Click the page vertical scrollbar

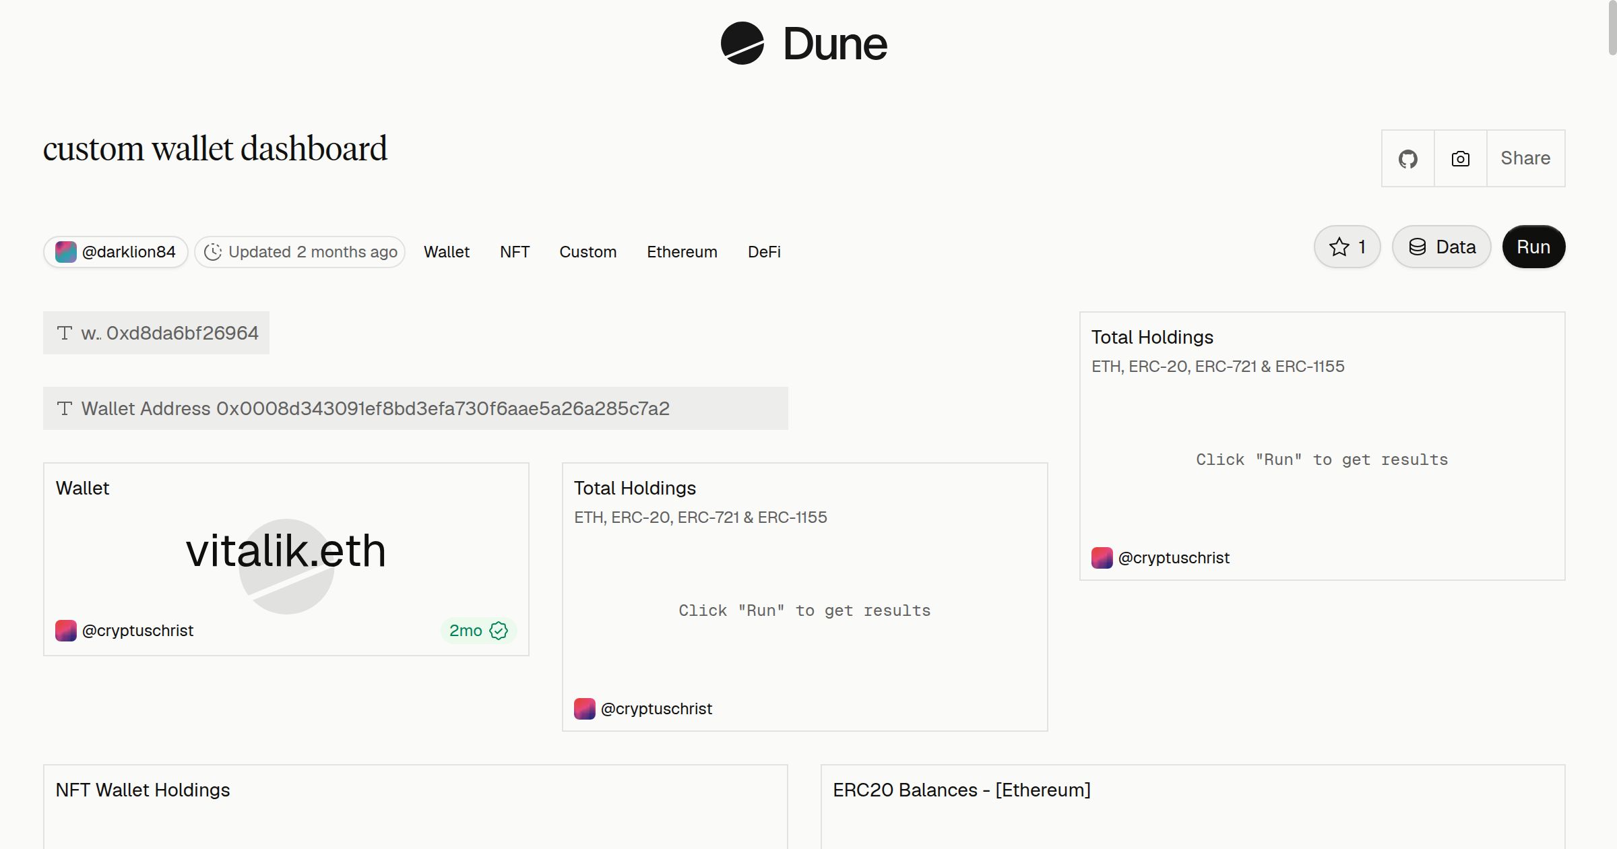(1612, 28)
